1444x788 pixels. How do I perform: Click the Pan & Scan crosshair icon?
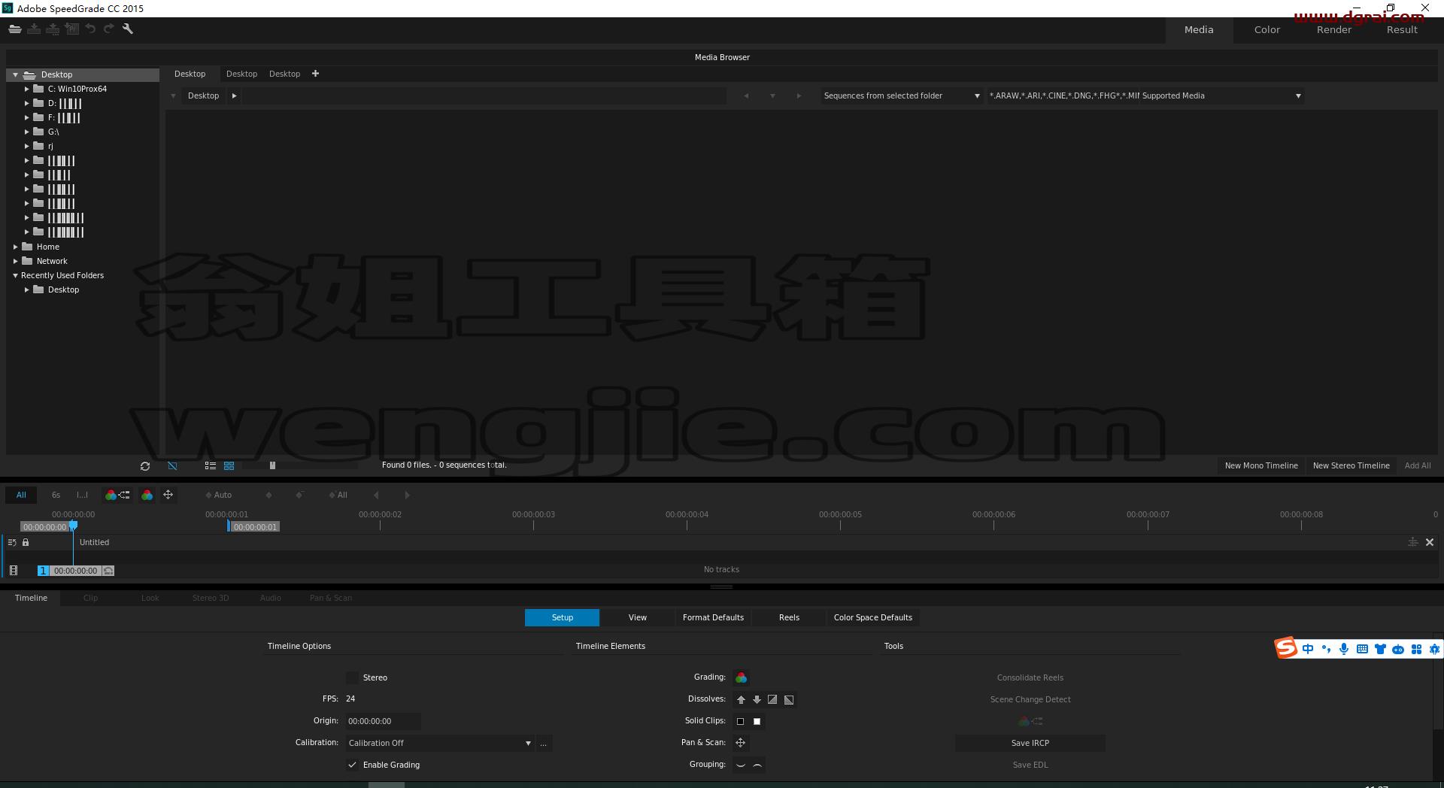[741, 743]
